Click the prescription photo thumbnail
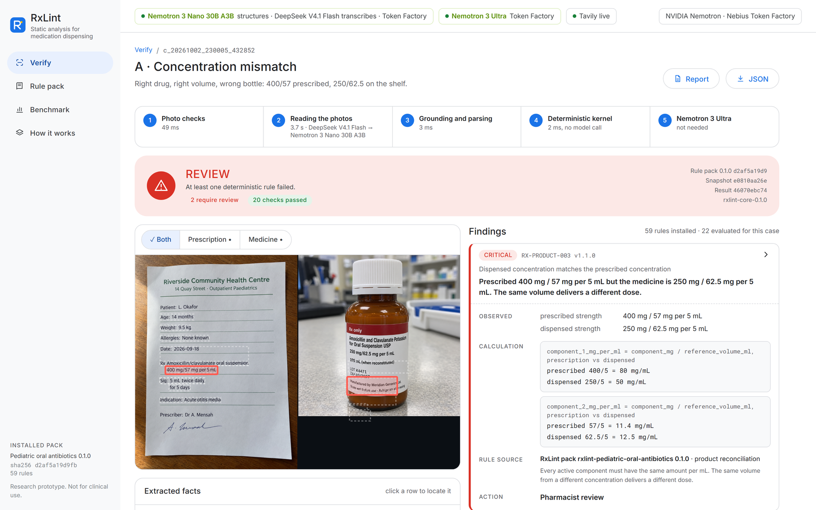Viewport: 816px width, 510px height. [216, 362]
